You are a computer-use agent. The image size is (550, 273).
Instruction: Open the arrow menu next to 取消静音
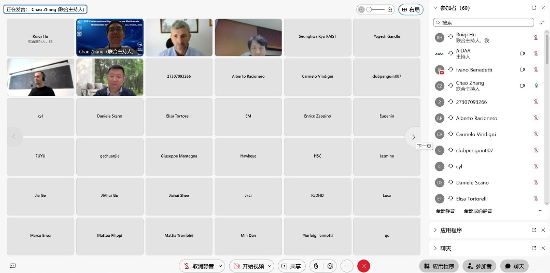[x=220, y=266]
